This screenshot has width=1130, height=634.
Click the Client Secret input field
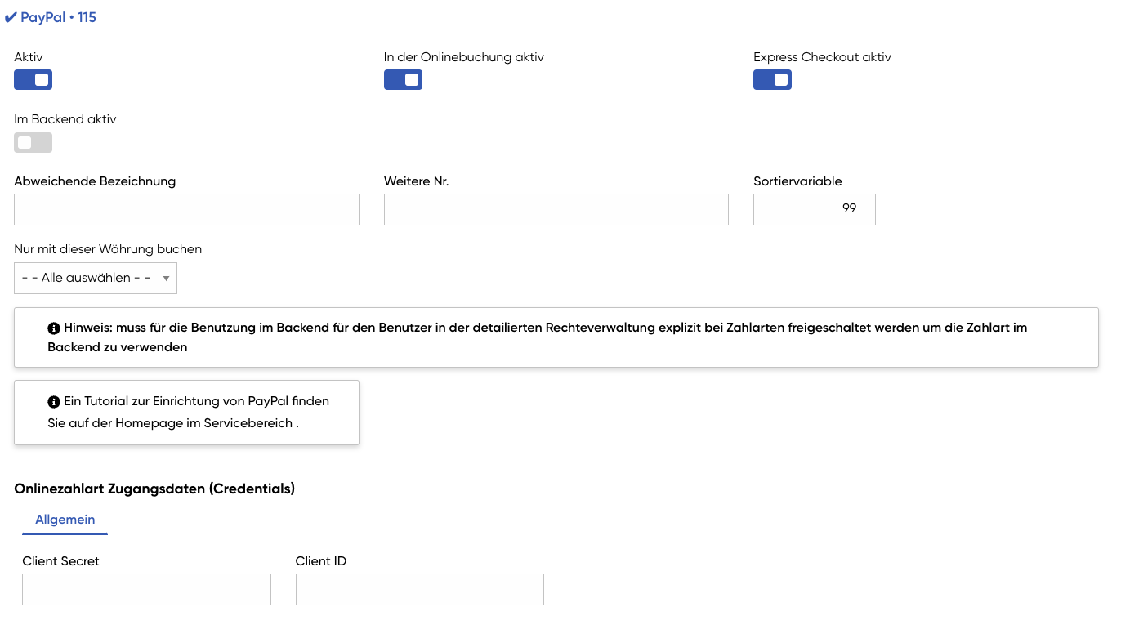(146, 589)
